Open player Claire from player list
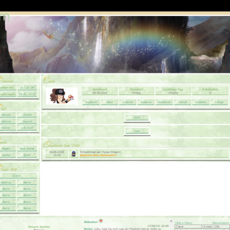 16,176
